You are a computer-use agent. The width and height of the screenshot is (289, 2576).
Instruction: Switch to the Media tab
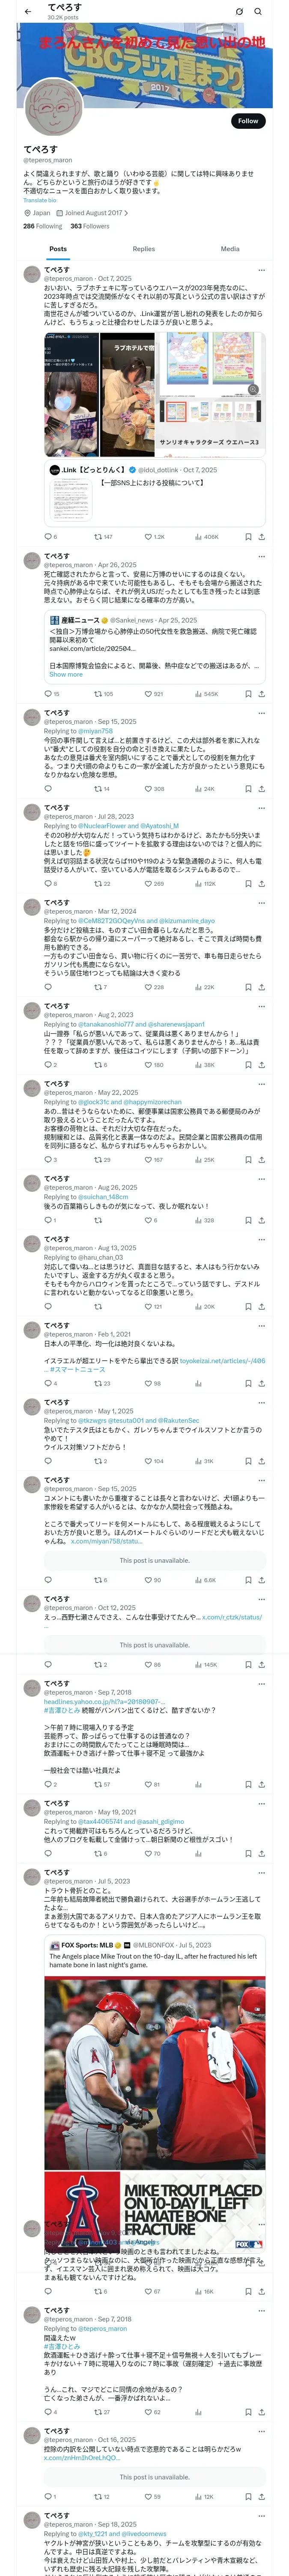click(x=230, y=249)
